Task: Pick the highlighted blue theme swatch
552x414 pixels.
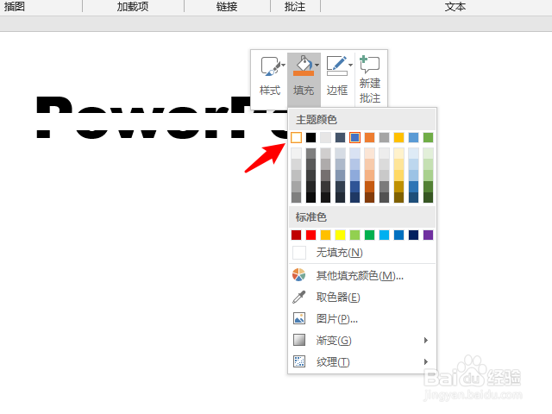Action: click(x=354, y=138)
